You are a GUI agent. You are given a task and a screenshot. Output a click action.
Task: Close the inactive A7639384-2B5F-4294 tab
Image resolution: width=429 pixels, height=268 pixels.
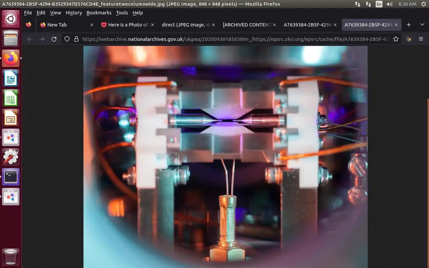point(335,25)
